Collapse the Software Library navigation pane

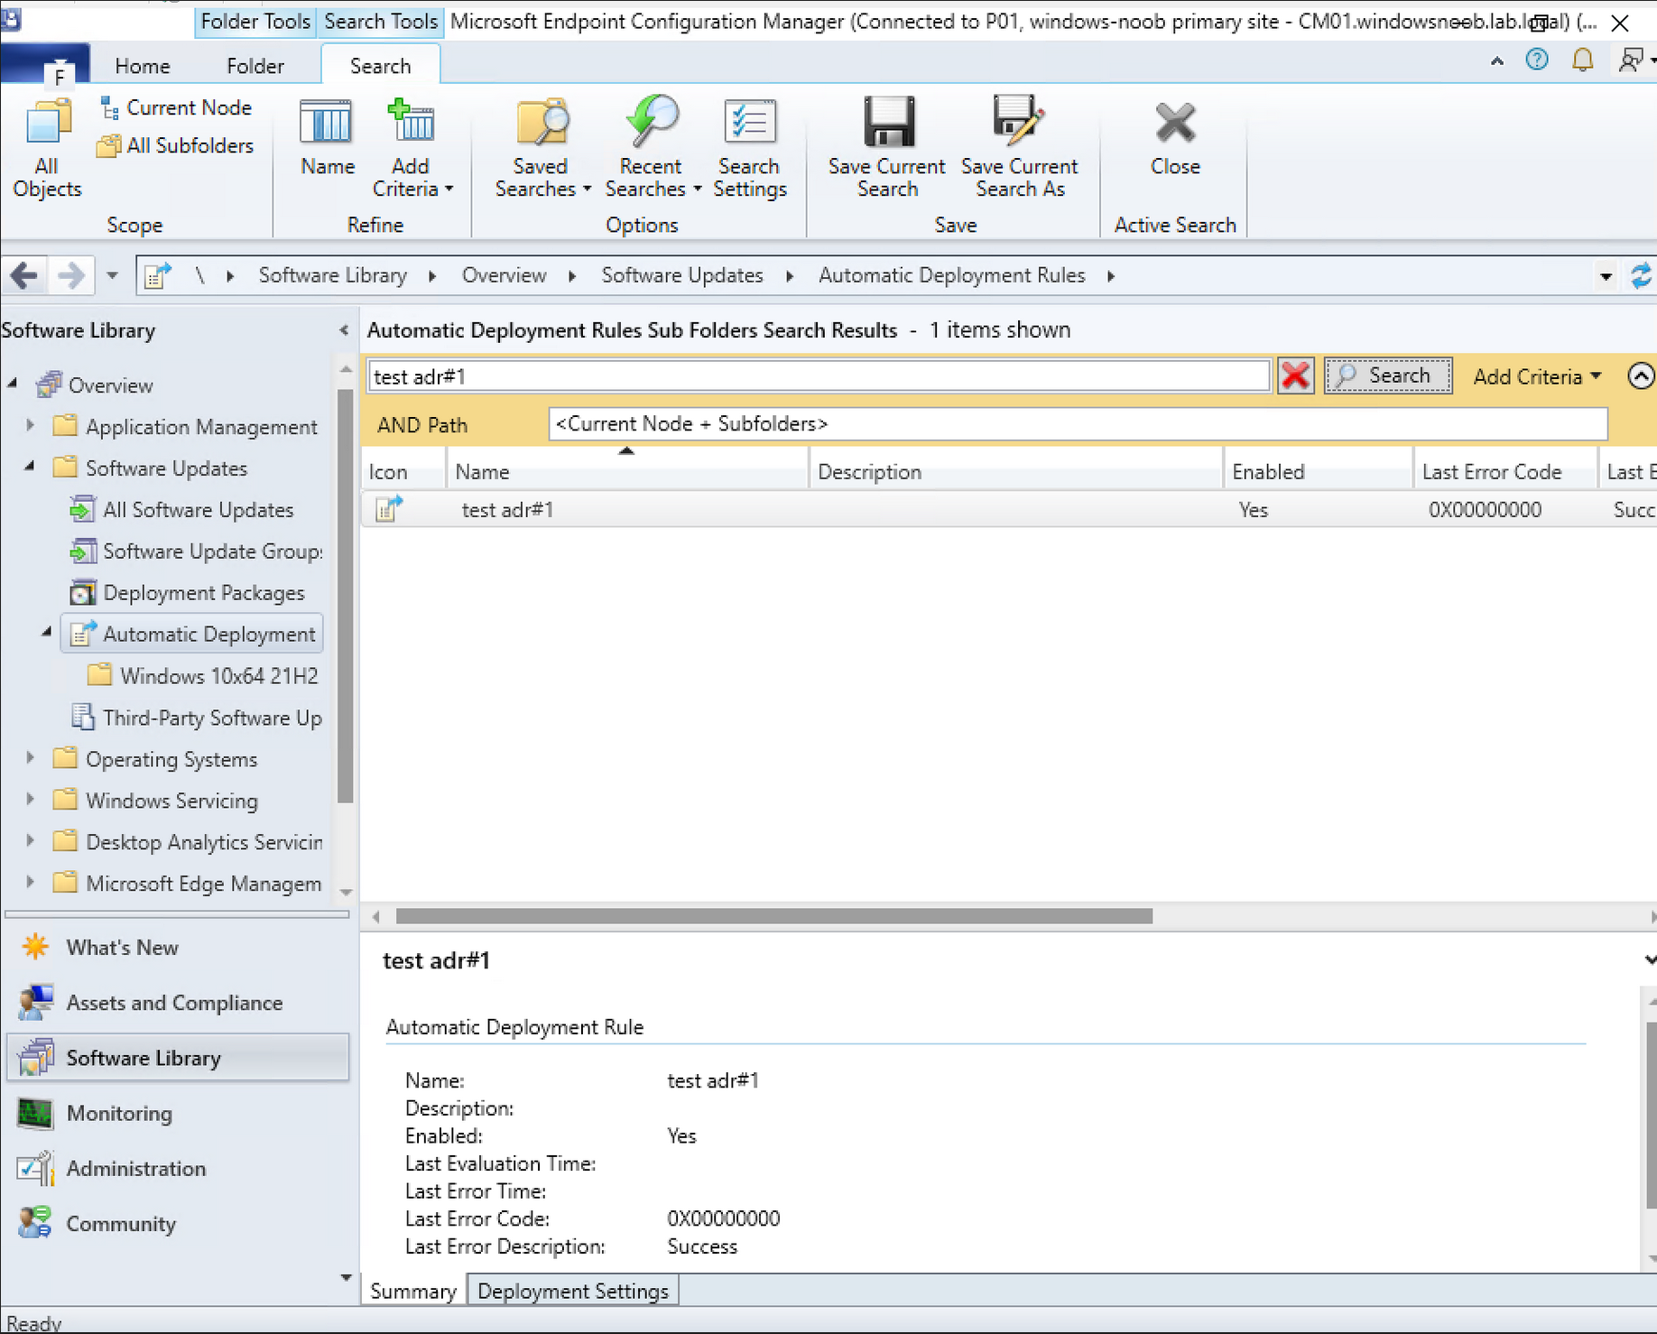point(344,330)
